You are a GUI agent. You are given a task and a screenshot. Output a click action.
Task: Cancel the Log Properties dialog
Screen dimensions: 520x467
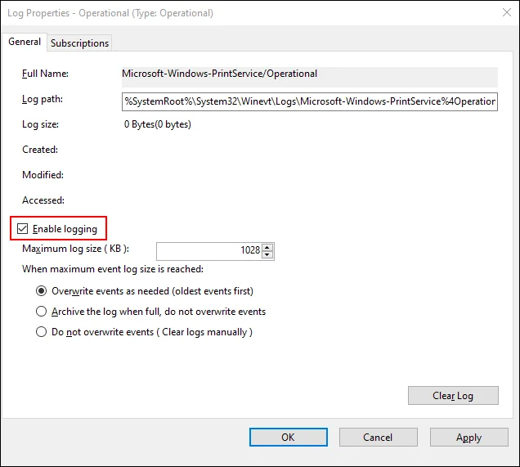378,438
